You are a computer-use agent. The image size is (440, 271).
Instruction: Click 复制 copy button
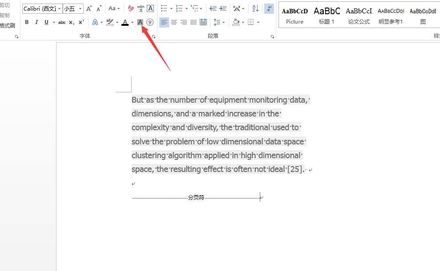pyautogui.click(x=5, y=15)
